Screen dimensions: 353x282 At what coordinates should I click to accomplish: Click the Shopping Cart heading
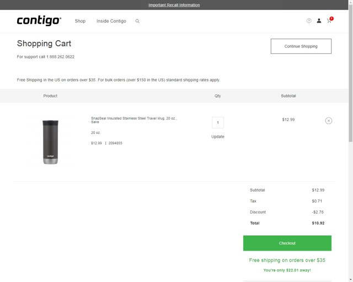(44, 44)
